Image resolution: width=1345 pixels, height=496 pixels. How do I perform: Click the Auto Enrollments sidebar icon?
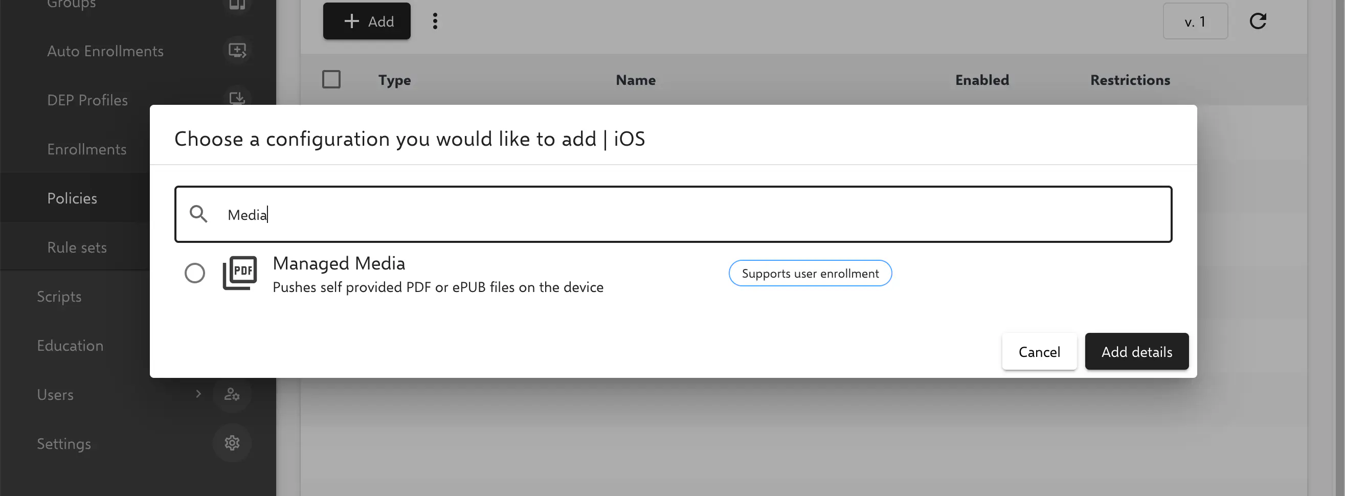pyautogui.click(x=237, y=51)
